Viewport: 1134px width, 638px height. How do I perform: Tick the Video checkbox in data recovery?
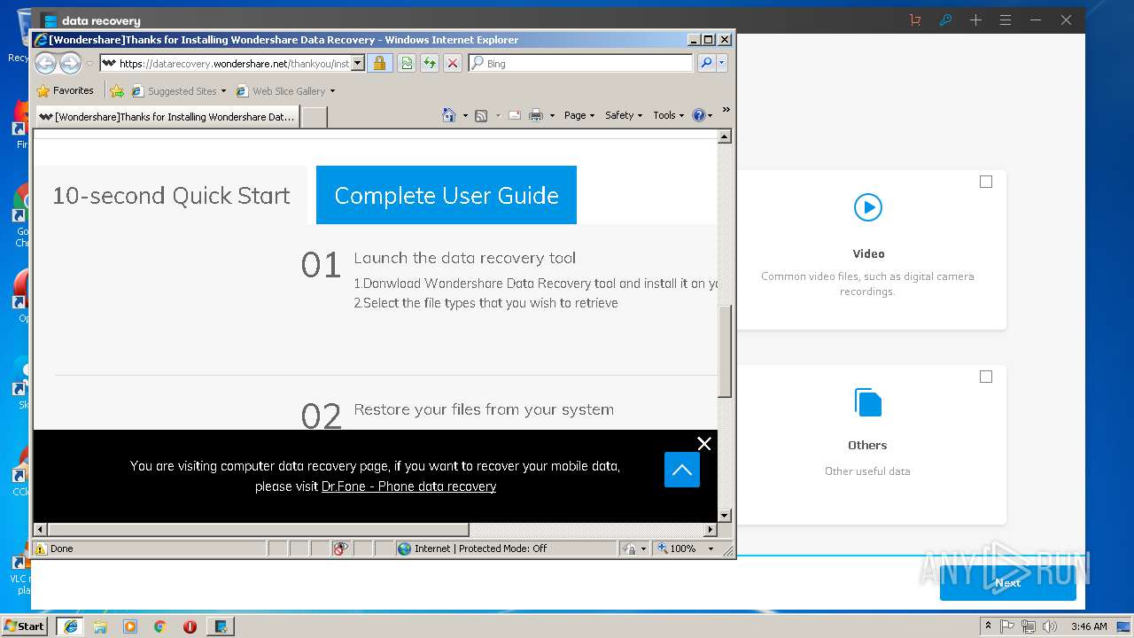point(986,182)
